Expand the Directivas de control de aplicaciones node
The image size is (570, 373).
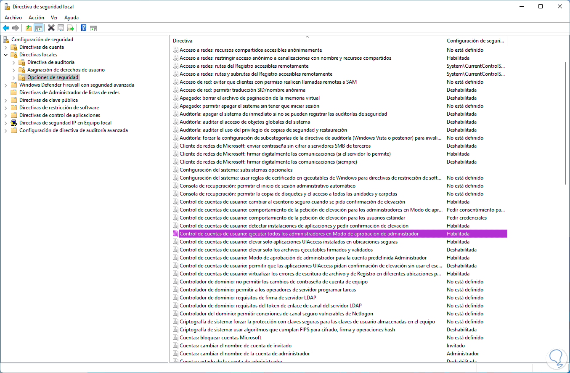6,115
